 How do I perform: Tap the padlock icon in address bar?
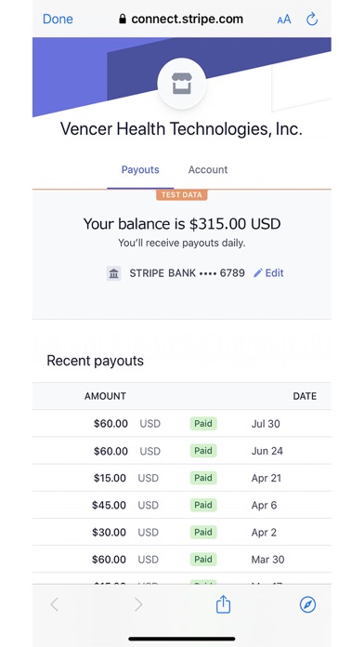click(123, 19)
